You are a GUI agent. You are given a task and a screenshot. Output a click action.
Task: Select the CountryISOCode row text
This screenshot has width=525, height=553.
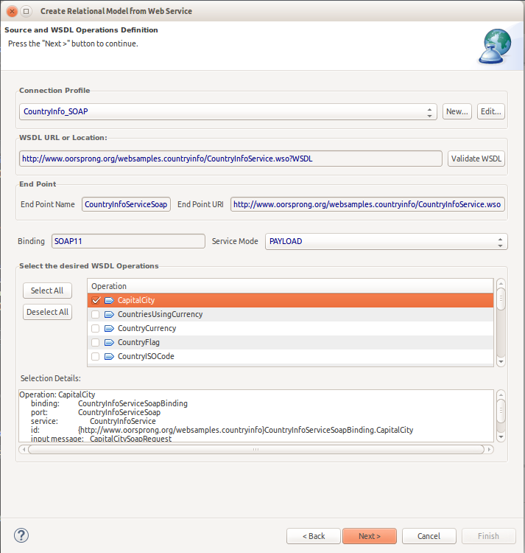[x=146, y=357]
